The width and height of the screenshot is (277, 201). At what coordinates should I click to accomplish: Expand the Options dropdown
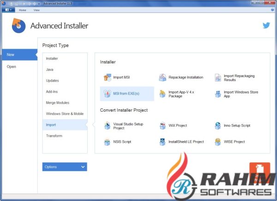pos(65,167)
